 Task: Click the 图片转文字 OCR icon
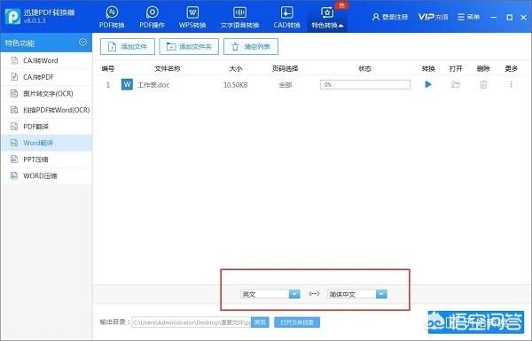[x=14, y=94]
